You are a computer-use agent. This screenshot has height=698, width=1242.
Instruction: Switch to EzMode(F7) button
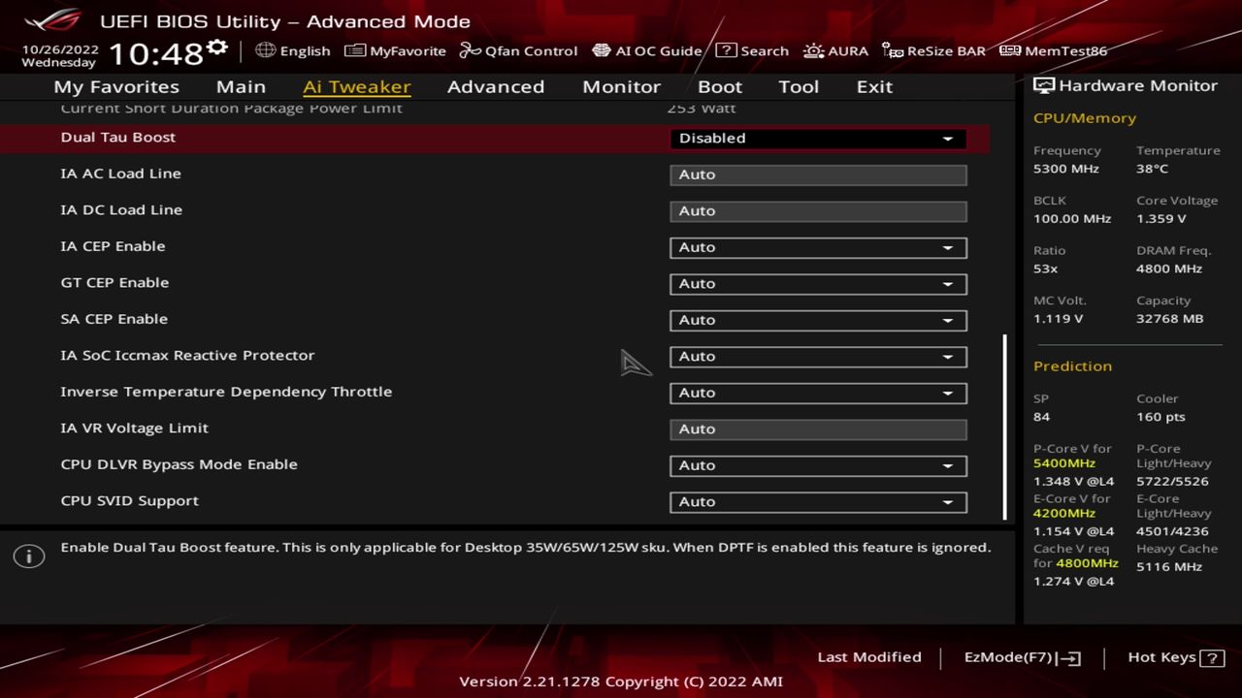1023,657
